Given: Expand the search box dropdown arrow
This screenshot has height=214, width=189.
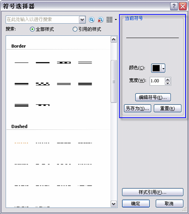Looking at the screenshot, I should 82,19.
